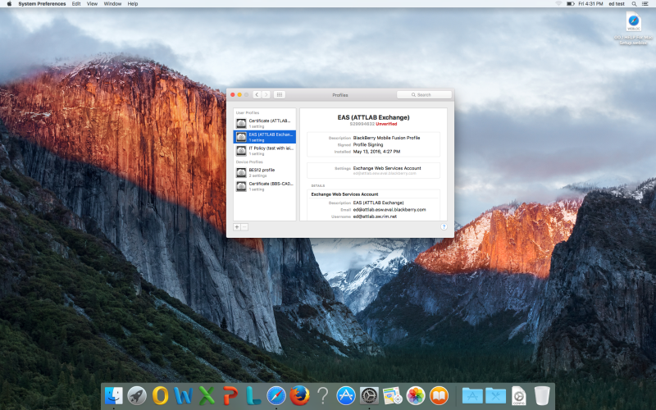
Task: Click System Preferences gear in Dock
Action: tap(370, 395)
